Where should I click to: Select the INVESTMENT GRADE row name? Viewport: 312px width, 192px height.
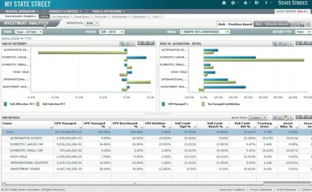(25, 169)
